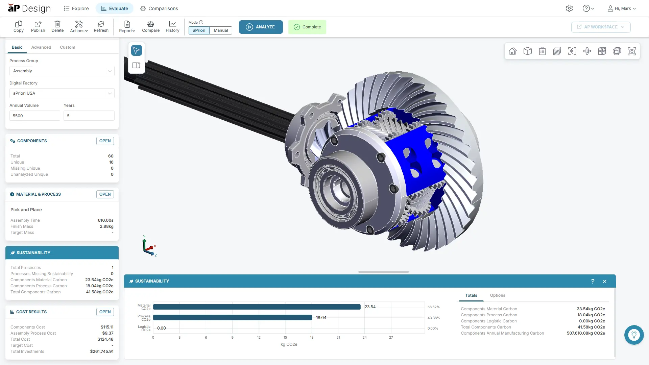Open the Compare tool in the toolbar
Image resolution: width=649 pixels, height=365 pixels.
[150, 27]
